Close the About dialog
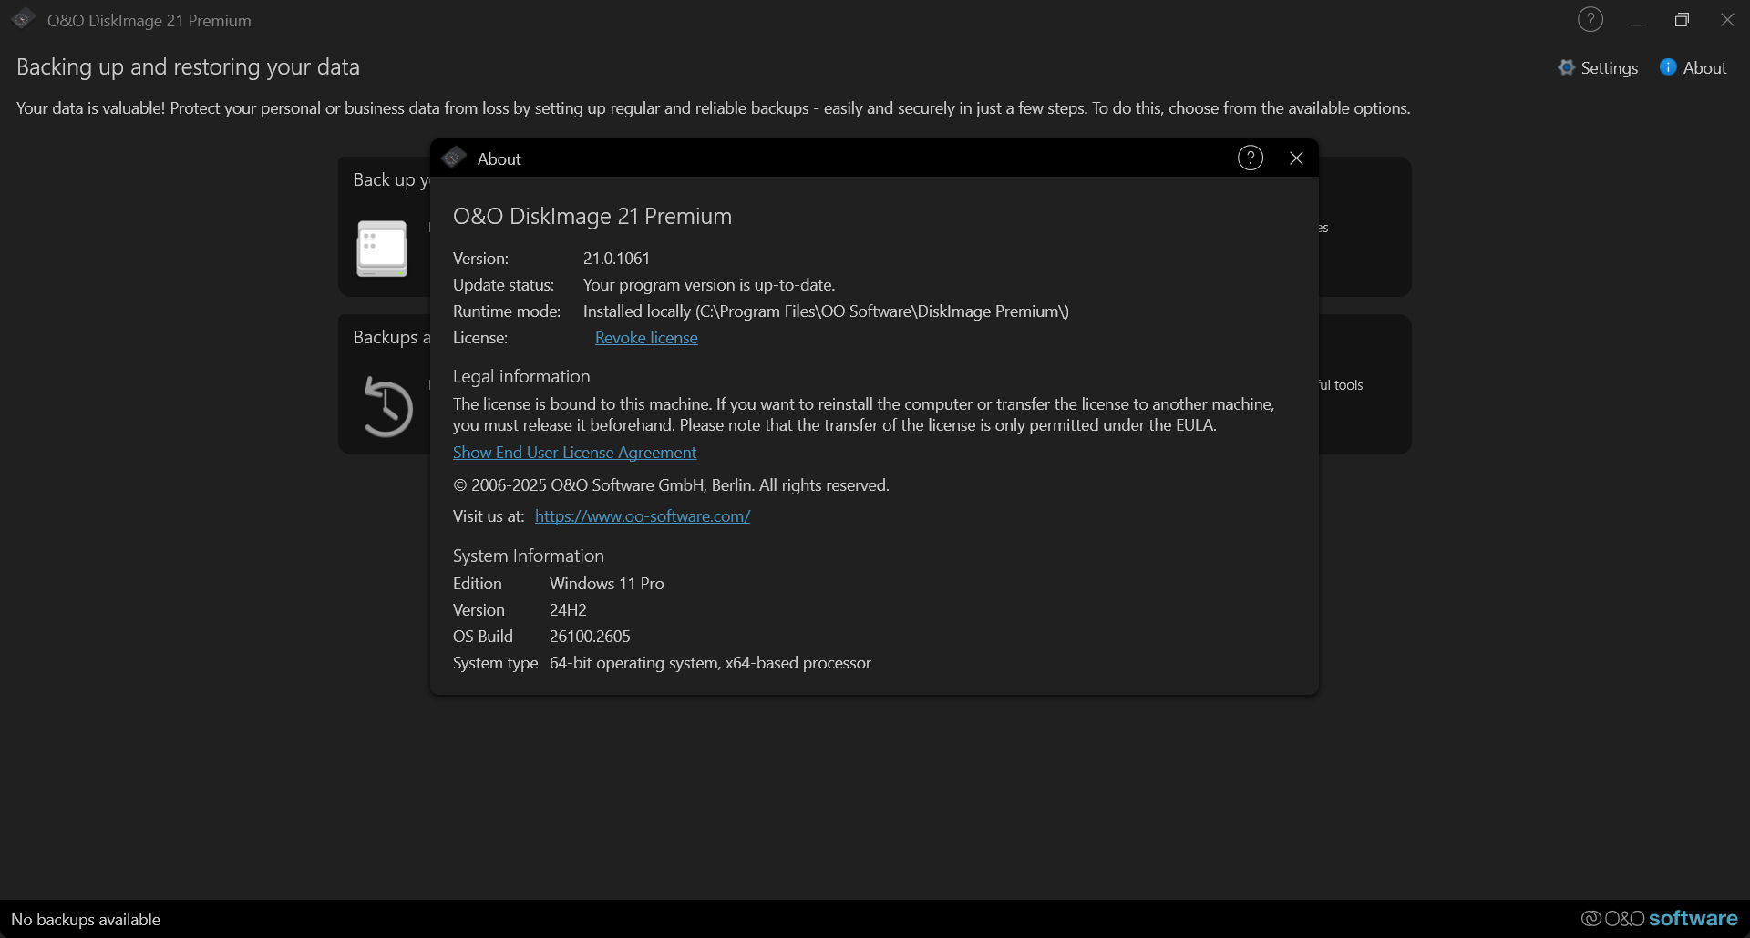Image resolution: width=1750 pixels, height=938 pixels. coord(1296,158)
